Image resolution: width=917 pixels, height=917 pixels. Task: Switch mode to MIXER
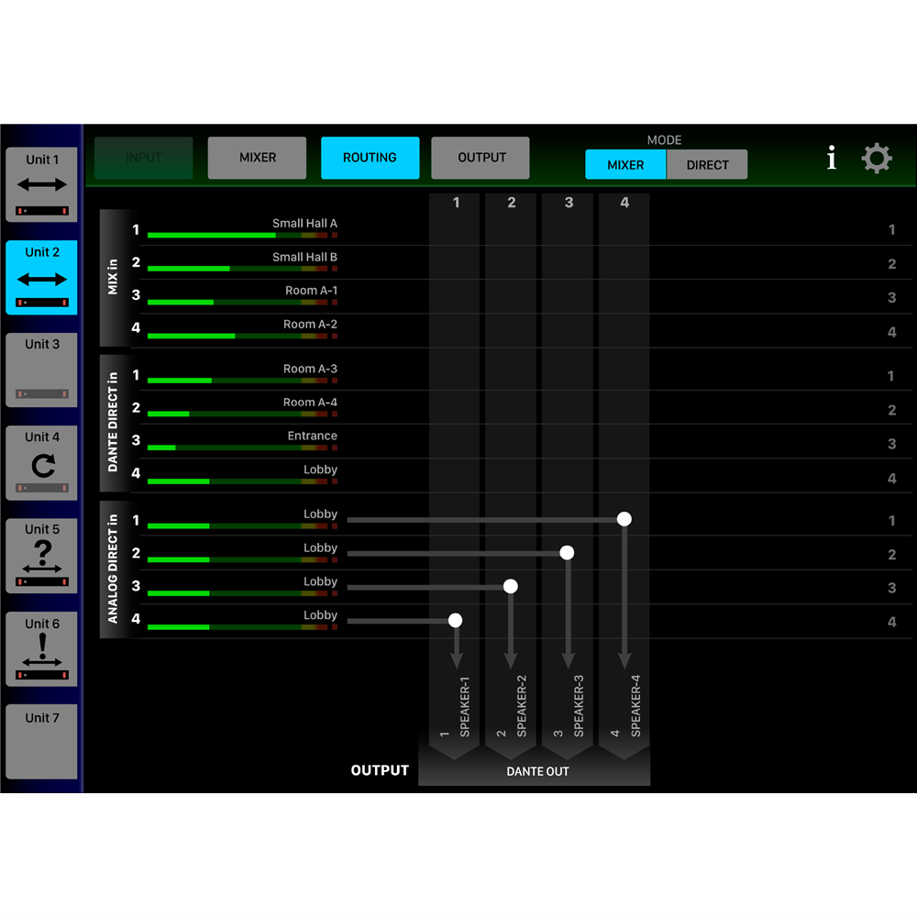coord(625,165)
